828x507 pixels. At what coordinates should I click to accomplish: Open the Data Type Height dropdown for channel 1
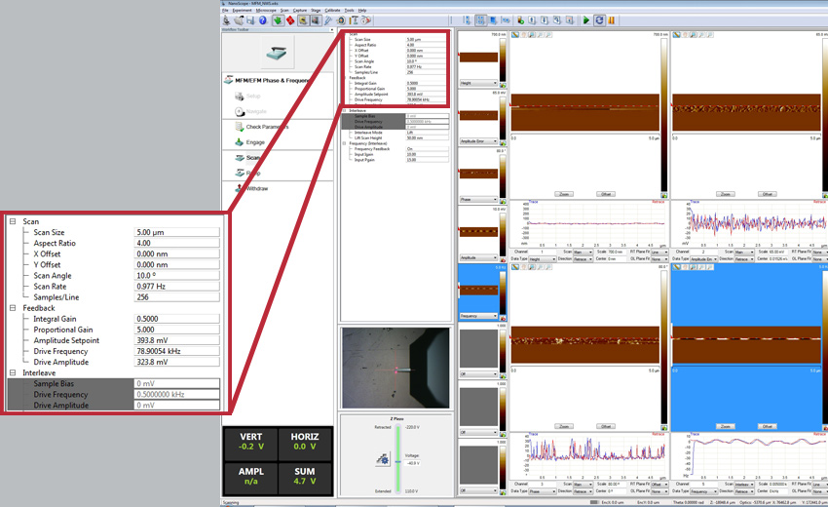point(543,259)
